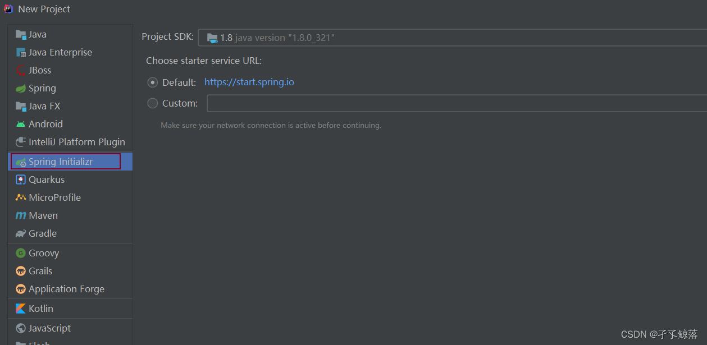The image size is (707, 345).
Task: Select the Java project type icon
Action: click(x=21, y=34)
